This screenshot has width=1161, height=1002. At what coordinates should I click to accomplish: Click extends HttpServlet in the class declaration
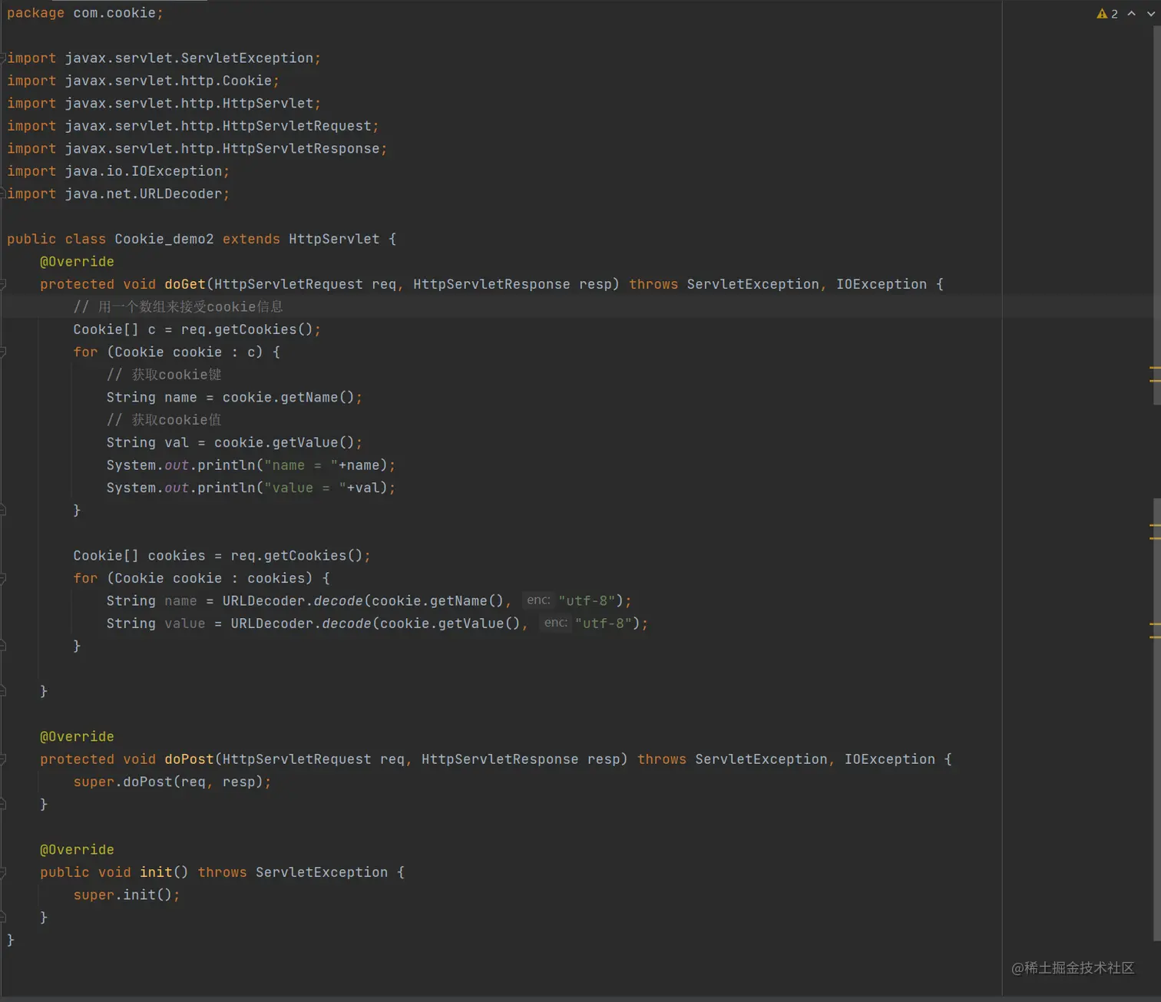click(x=301, y=239)
